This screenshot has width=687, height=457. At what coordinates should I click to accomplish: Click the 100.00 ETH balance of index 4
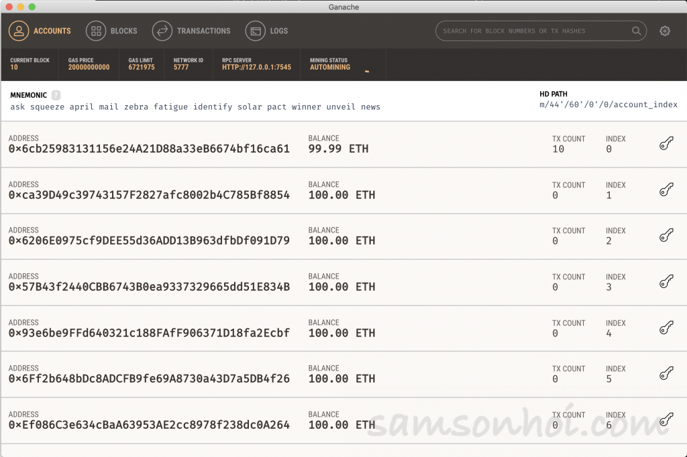click(x=341, y=333)
